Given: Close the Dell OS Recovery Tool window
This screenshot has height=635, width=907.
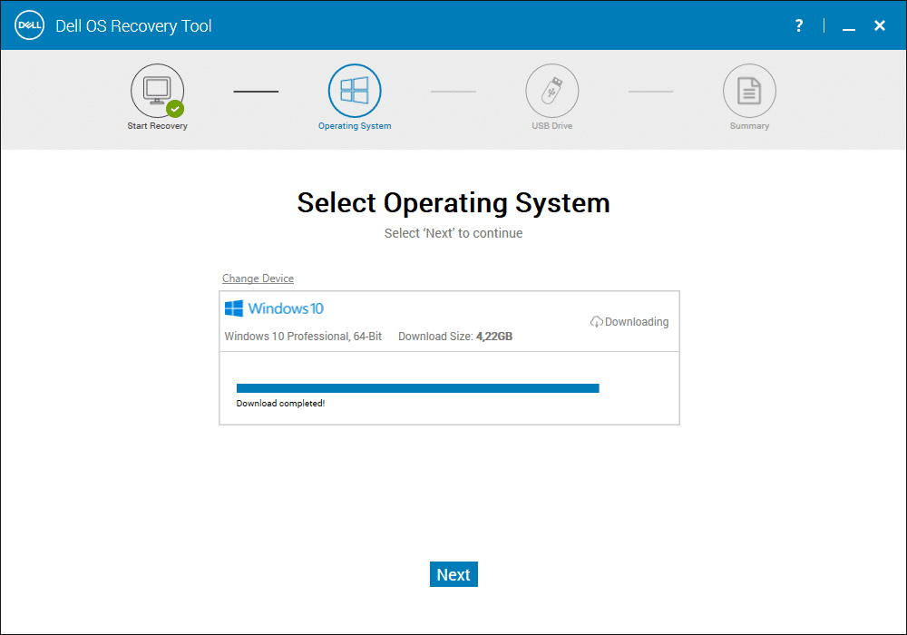Looking at the screenshot, I should pos(880,25).
